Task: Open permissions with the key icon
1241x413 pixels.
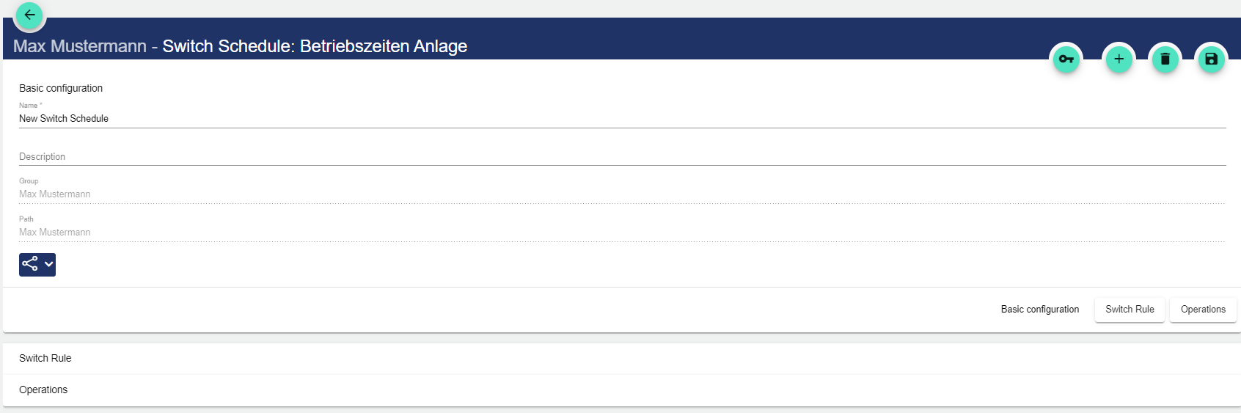Action: coord(1066,59)
